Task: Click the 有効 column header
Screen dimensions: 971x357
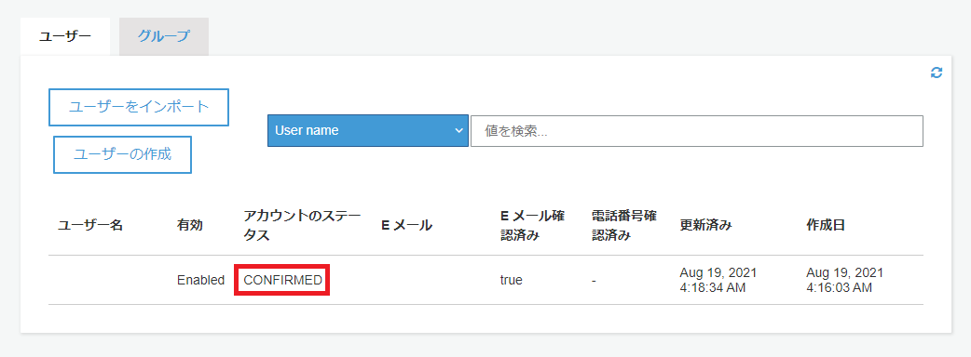Action: [189, 225]
